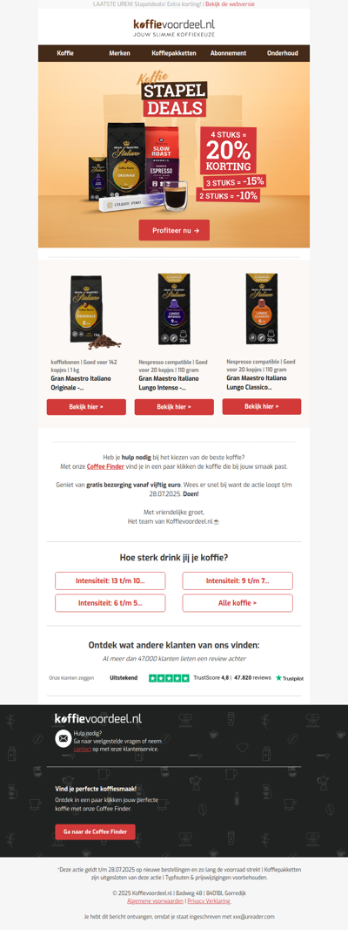Open the Privacy Verklaring link
Screen dimensions: 348x930
[209, 901]
